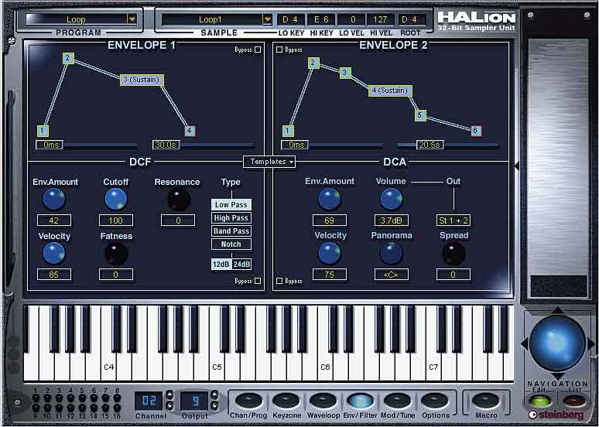Viewport: 599px width, 427px height.
Task: Open the Sample dropdown arrow
Action: 268,19
